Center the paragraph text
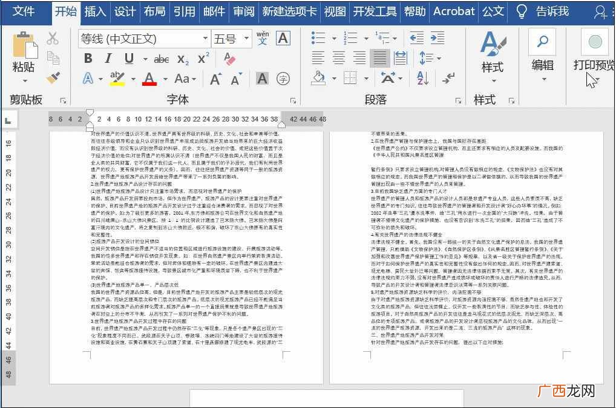The width and height of the screenshot is (616, 408). [339, 58]
